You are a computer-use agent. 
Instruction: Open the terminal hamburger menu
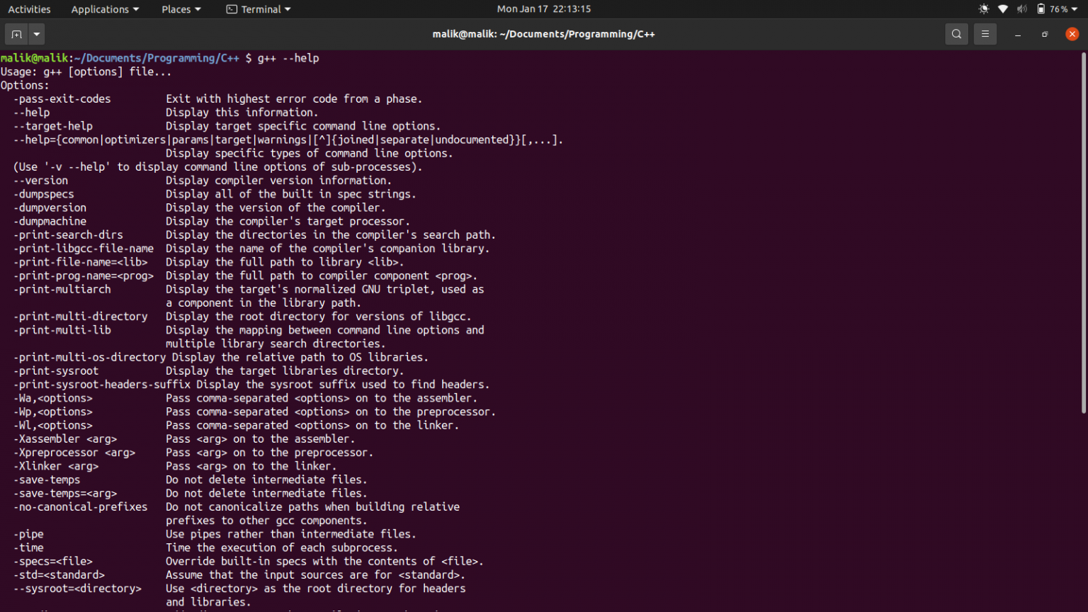pos(985,34)
